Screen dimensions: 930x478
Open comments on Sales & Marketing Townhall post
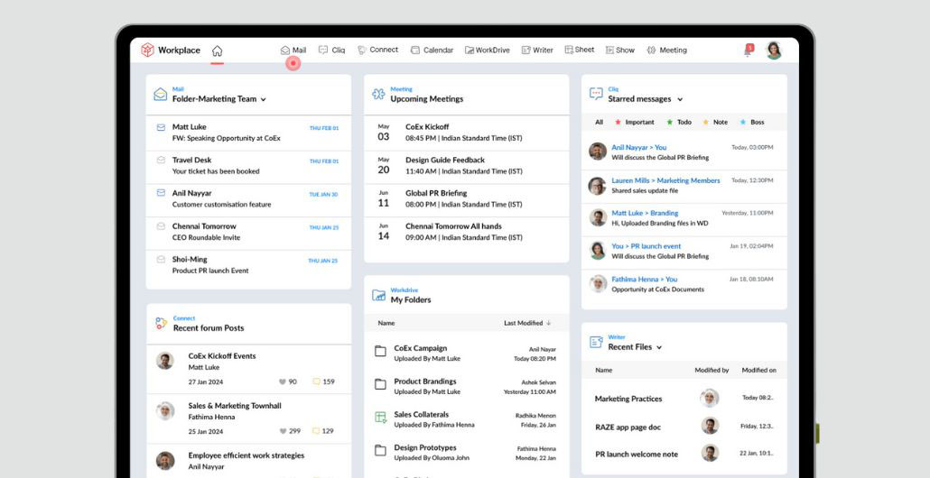[316, 431]
